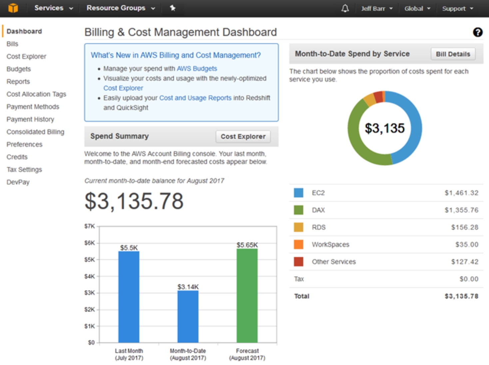
Task: Click the Month-to-Date Spend by Service heading
Action: [x=352, y=54]
